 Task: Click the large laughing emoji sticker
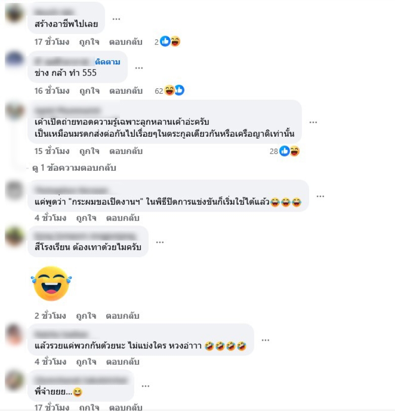tap(51, 283)
